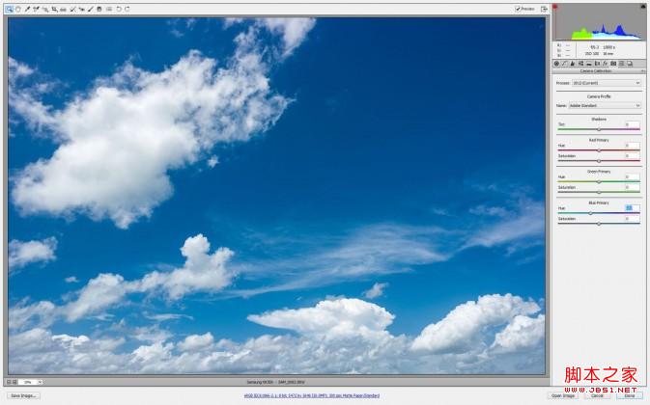Select the Crop tool

[x=54, y=9]
